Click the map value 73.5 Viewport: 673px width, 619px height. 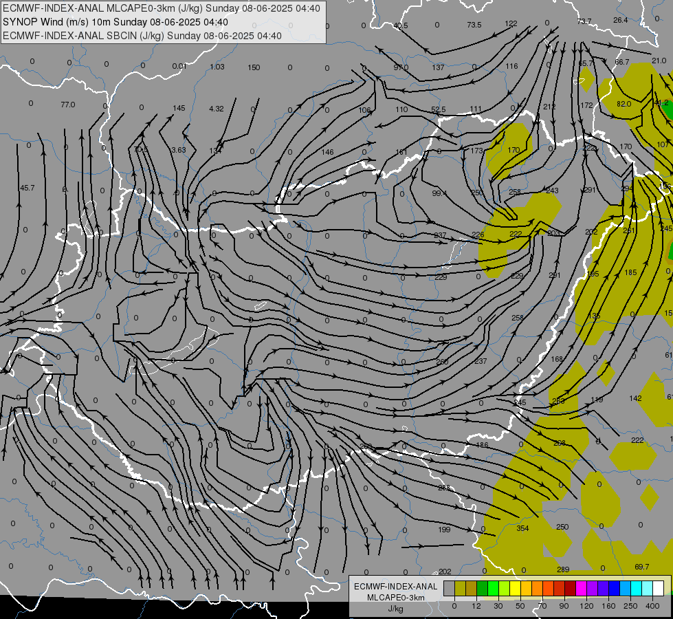coord(474,25)
